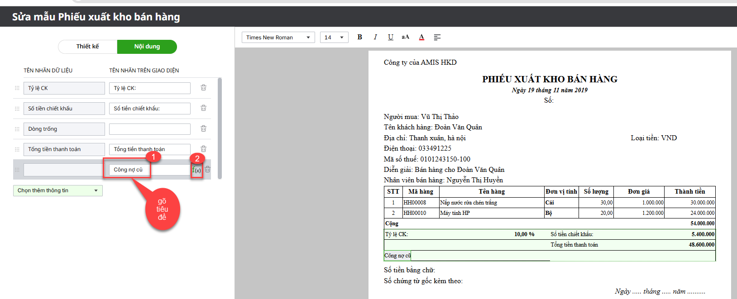Image resolution: width=737 pixels, height=299 pixels.
Task: Select the Nội dung tab
Action: (x=147, y=47)
